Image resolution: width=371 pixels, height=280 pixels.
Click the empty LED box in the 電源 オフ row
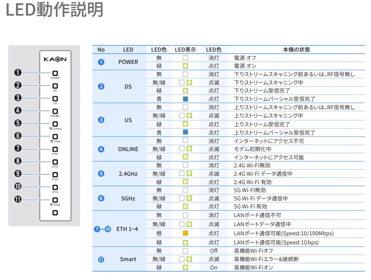pos(185,58)
